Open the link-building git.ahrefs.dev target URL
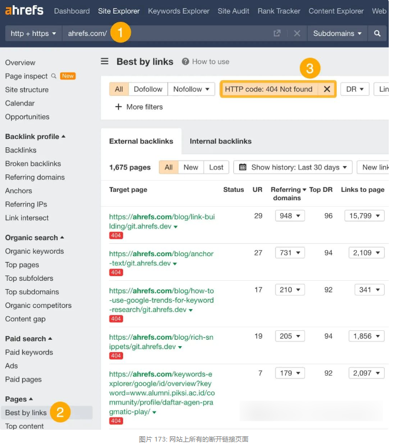 (162, 221)
